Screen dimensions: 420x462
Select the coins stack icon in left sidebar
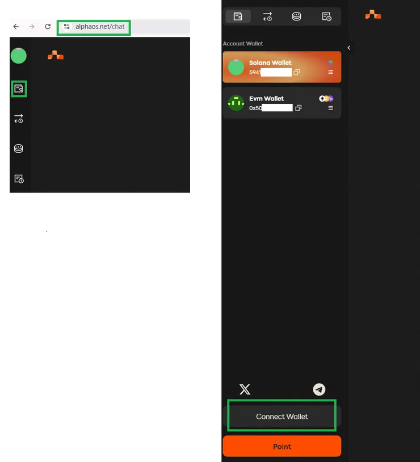click(19, 149)
